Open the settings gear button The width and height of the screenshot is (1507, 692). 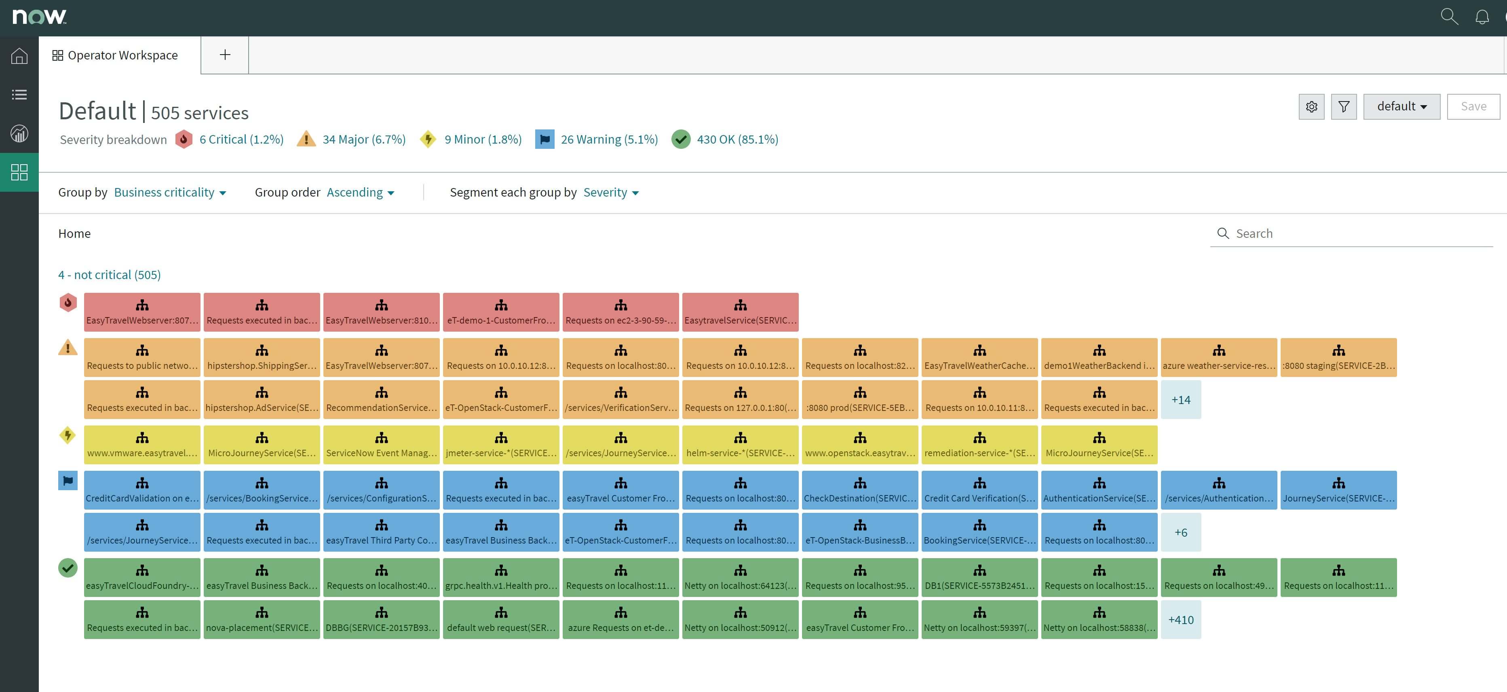(1312, 106)
